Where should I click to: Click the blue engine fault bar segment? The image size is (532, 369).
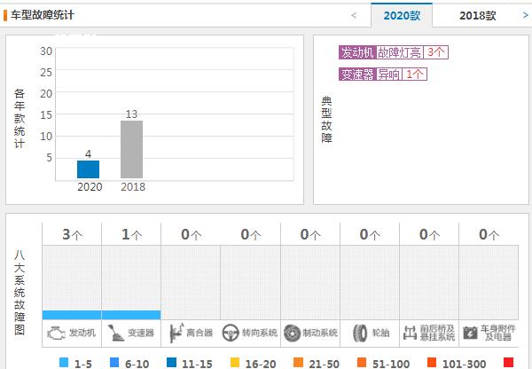coord(72,315)
